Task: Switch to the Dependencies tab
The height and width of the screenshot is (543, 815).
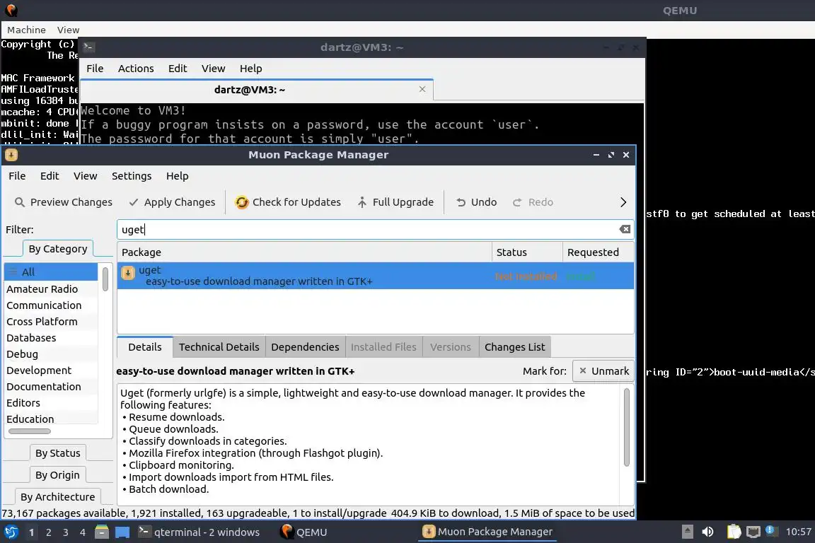Action: tap(305, 347)
